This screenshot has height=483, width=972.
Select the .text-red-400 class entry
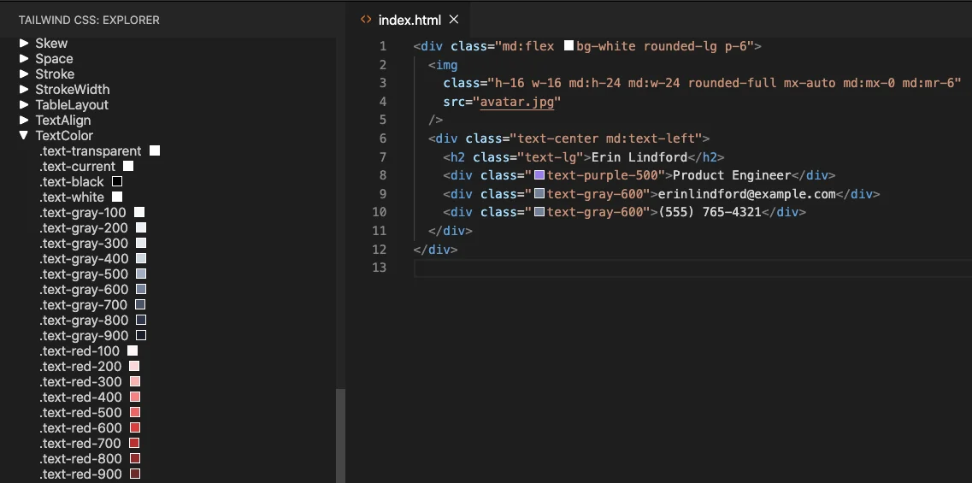80,397
